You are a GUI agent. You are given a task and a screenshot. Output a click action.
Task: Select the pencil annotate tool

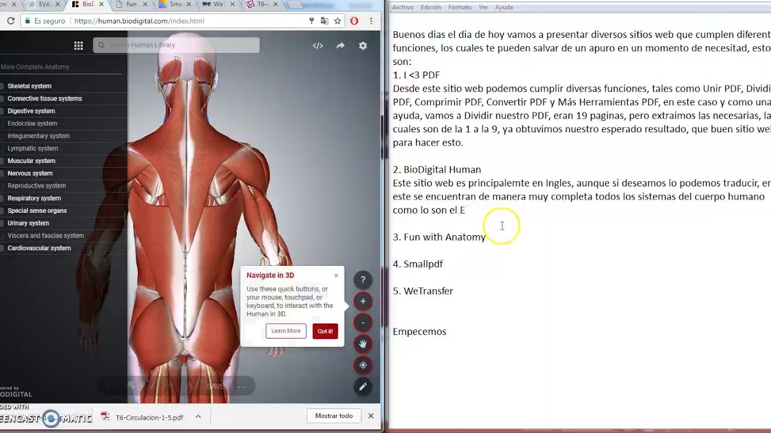(x=363, y=387)
